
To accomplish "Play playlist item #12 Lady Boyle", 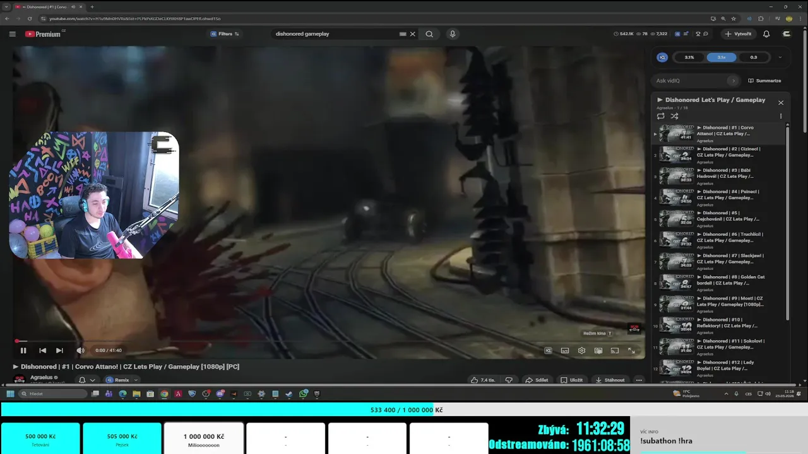I will 719,368.
